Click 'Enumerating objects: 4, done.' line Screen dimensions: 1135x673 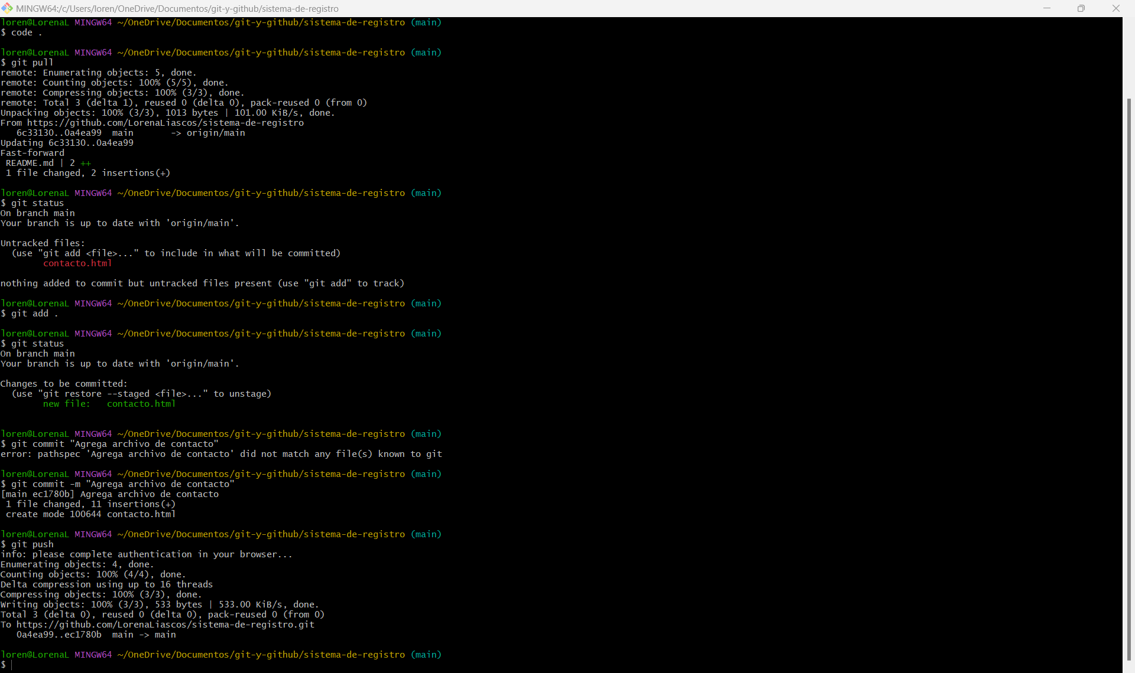[x=77, y=564]
